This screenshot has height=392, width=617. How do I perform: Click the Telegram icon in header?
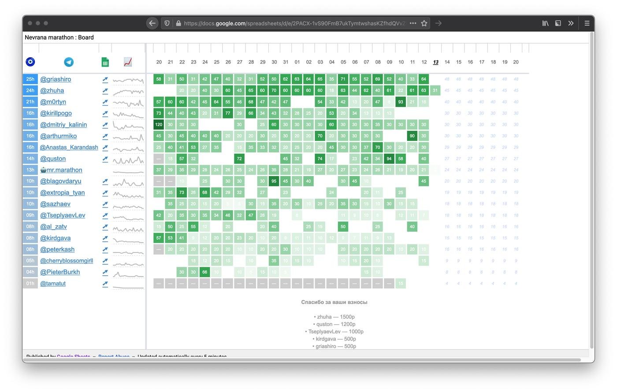pyautogui.click(x=69, y=62)
